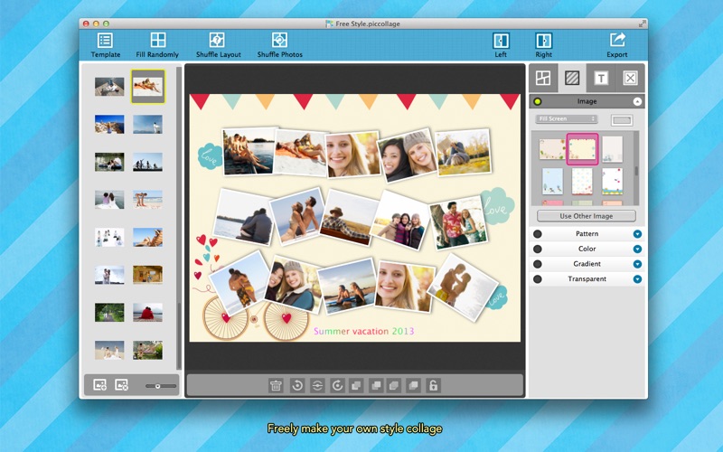
Task: Click the lock icon in bottom toolbar
Action: tap(434, 385)
